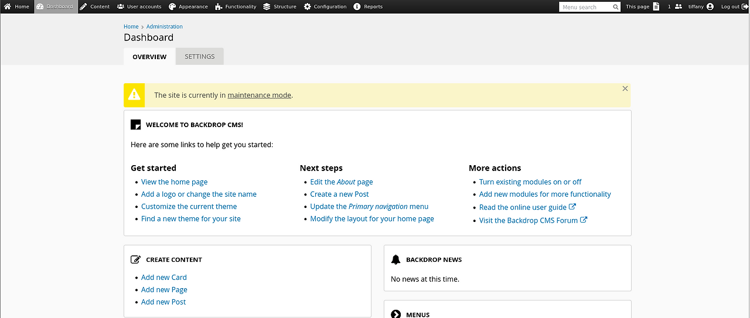Click the Log out link text
The width and height of the screenshot is (750, 318).
730,7
